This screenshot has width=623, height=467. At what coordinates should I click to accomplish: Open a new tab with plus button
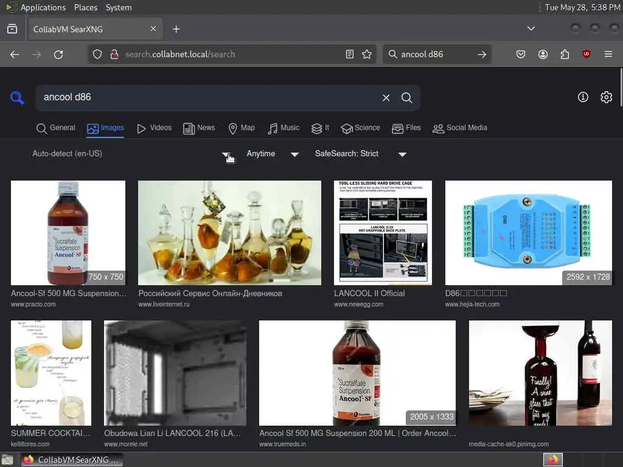176,29
